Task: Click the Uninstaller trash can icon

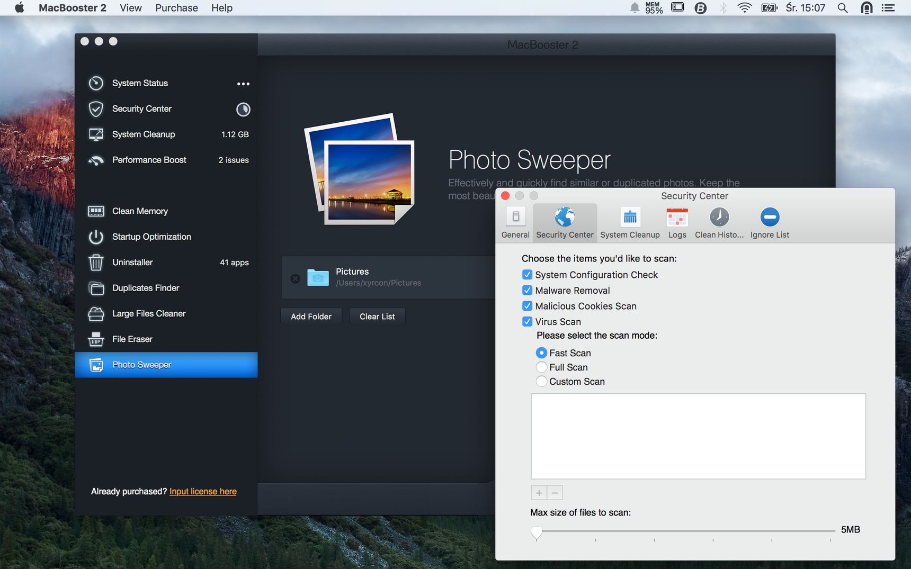Action: (96, 263)
